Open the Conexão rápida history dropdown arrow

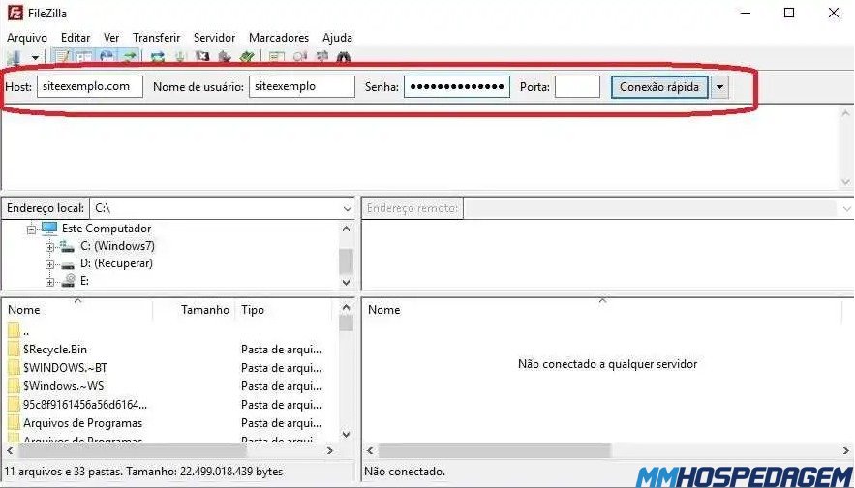click(x=719, y=87)
